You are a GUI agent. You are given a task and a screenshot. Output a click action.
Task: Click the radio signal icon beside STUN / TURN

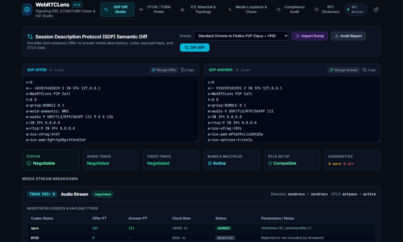coord(141,9)
